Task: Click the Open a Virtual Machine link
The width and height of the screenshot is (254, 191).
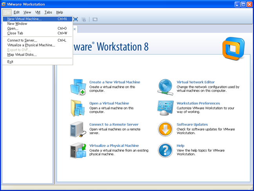Action: click(x=109, y=103)
